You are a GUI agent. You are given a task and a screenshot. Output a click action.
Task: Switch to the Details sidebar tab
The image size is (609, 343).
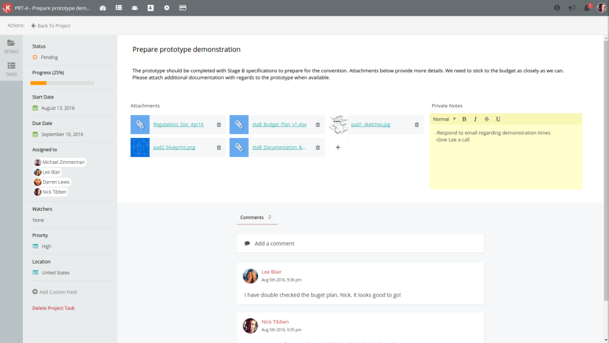pos(11,46)
